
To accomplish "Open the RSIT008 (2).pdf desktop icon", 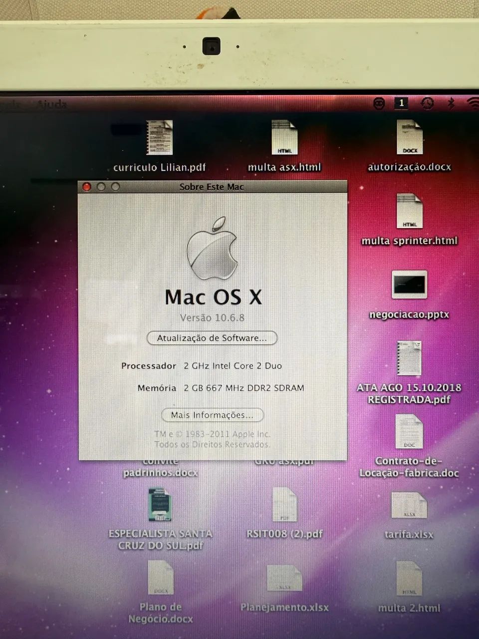I will 284,505.
